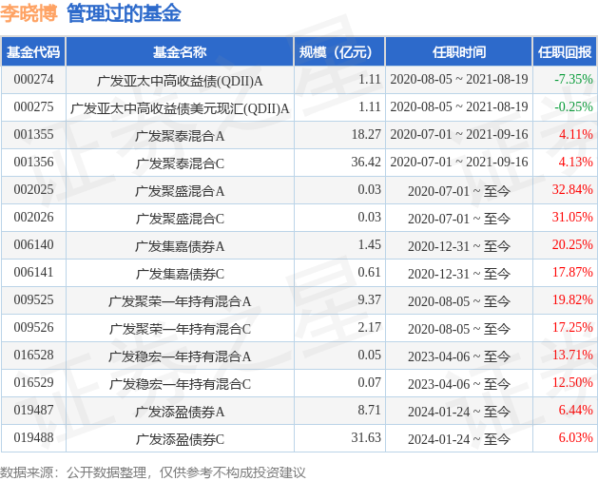Select fund code 016528
Image resolution: width=598 pixels, height=481 pixels.
coord(33,355)
